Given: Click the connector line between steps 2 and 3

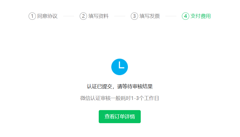Looking at the screenshot, I should click(x=120, y=16).
